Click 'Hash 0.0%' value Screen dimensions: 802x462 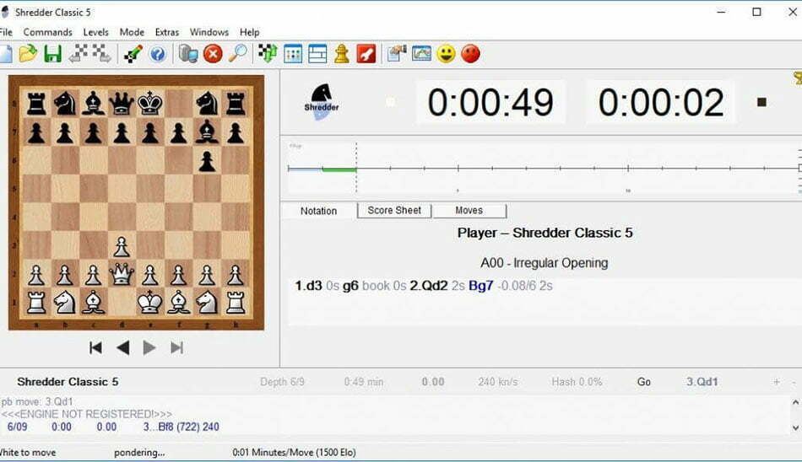[577, 382]
